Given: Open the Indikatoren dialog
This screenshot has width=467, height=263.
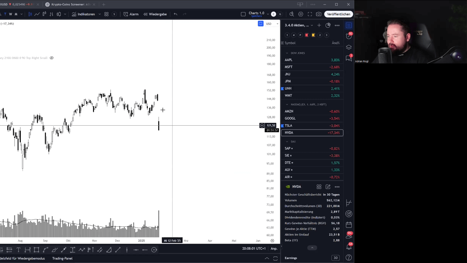Looking at the screenshot, I should tap(83, 14).
